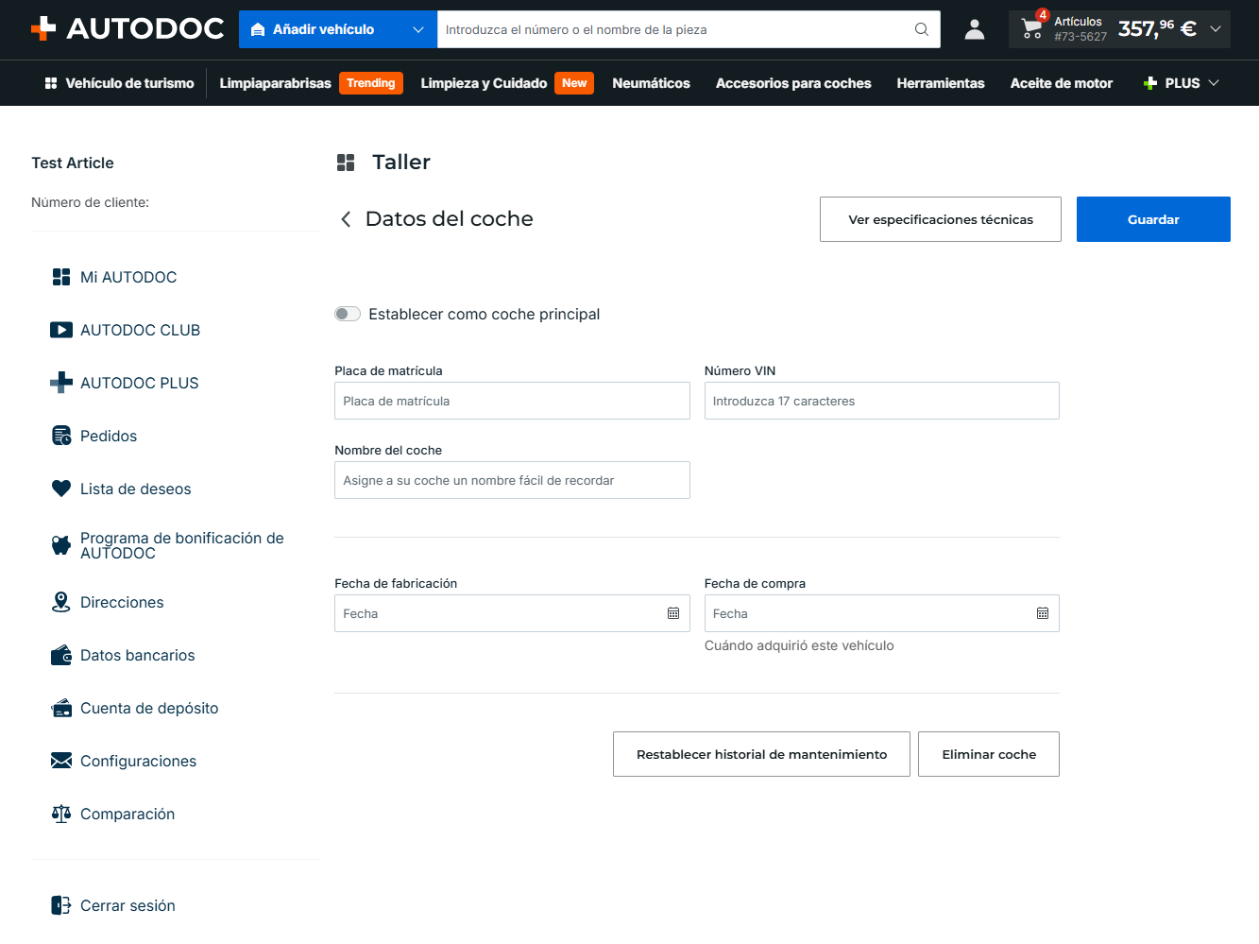Expand the cart total dropdown chevron

(1216, 29)
